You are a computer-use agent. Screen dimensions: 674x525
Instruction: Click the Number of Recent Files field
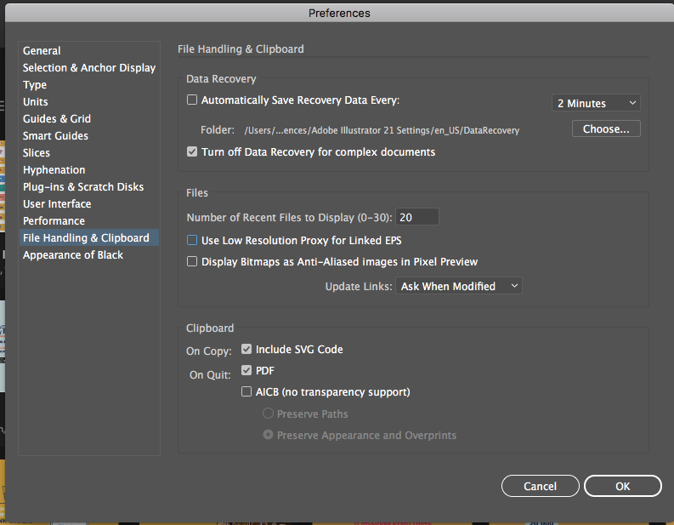417,217
